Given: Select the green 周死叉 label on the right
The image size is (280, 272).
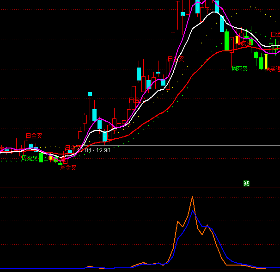Looking at the screenshot, I should click(x=240, y=69).
